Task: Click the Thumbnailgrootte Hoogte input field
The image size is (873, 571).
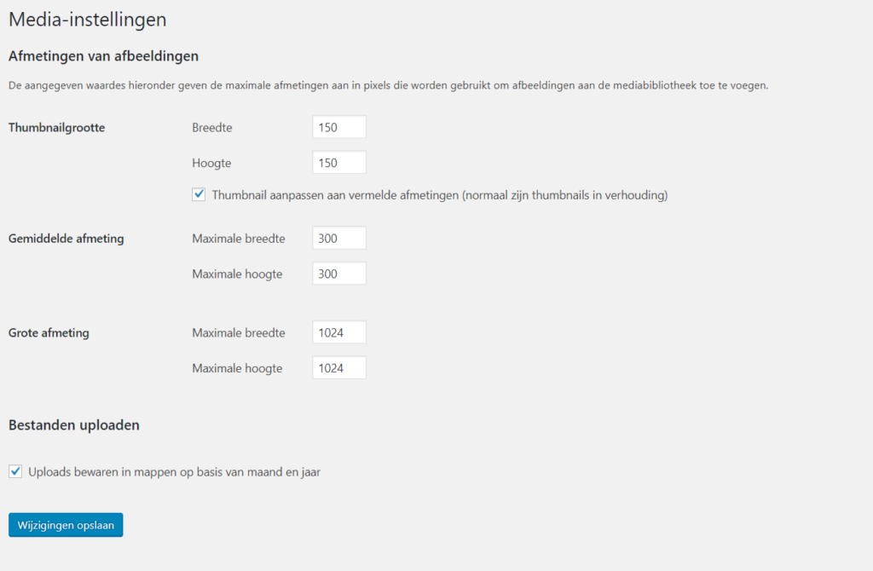Action: [x=339, y=163]
